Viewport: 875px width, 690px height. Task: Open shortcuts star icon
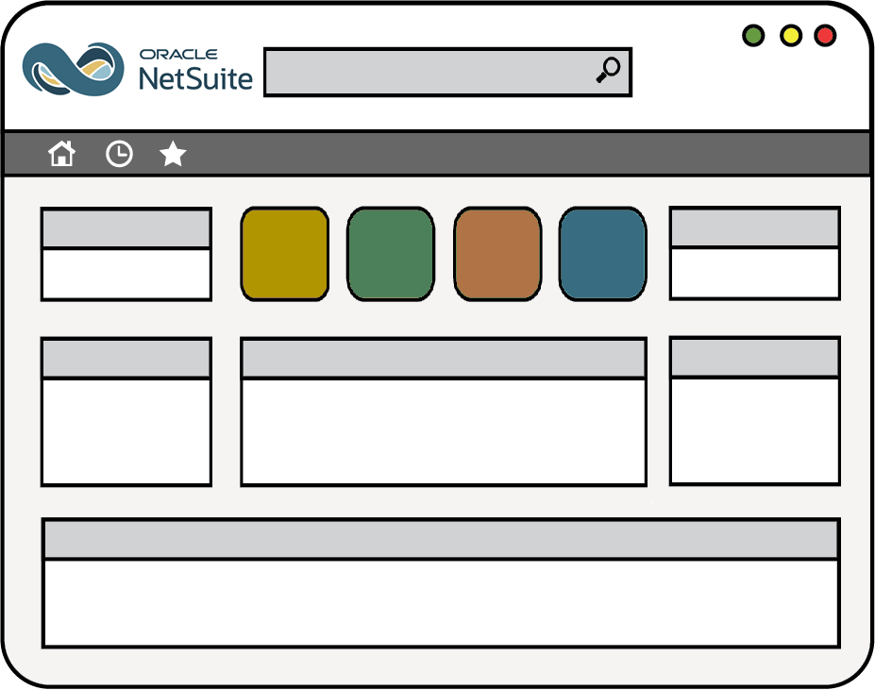click(173, 154)
